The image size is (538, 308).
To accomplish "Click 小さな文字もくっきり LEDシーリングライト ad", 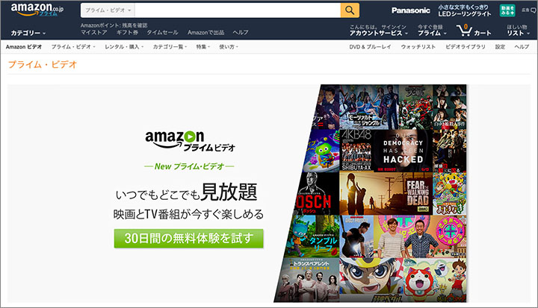I will click(x=464, y=10).
